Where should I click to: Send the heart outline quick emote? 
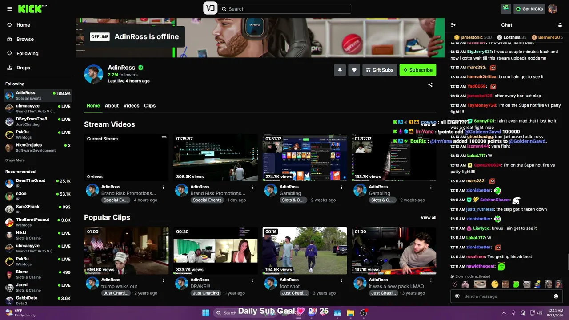coord(454,284)
